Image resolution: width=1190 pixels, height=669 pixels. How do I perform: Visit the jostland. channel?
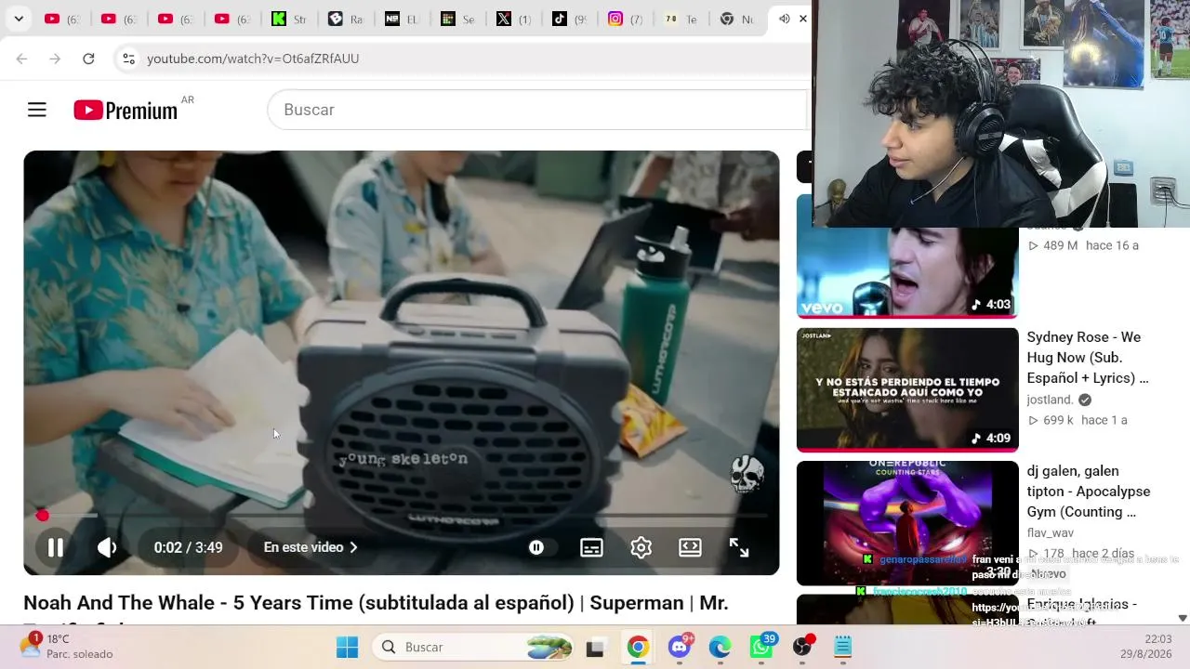click(x=1050, y=400)
